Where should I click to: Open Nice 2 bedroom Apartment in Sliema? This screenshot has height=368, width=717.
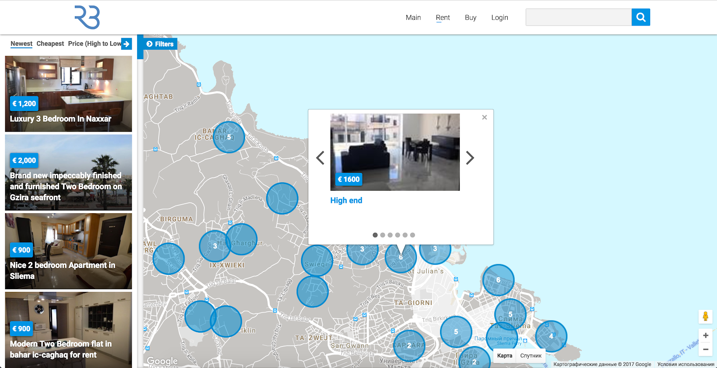69,251
